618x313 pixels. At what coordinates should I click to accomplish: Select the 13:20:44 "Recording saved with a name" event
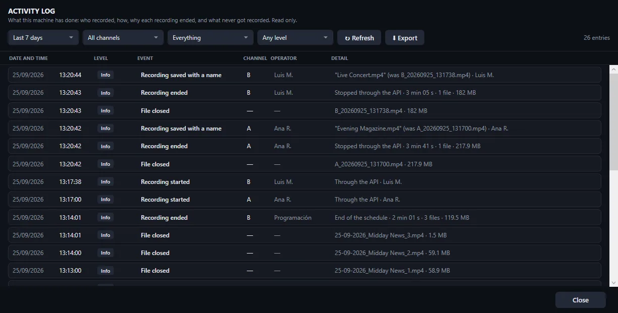(x=181, y=75)
